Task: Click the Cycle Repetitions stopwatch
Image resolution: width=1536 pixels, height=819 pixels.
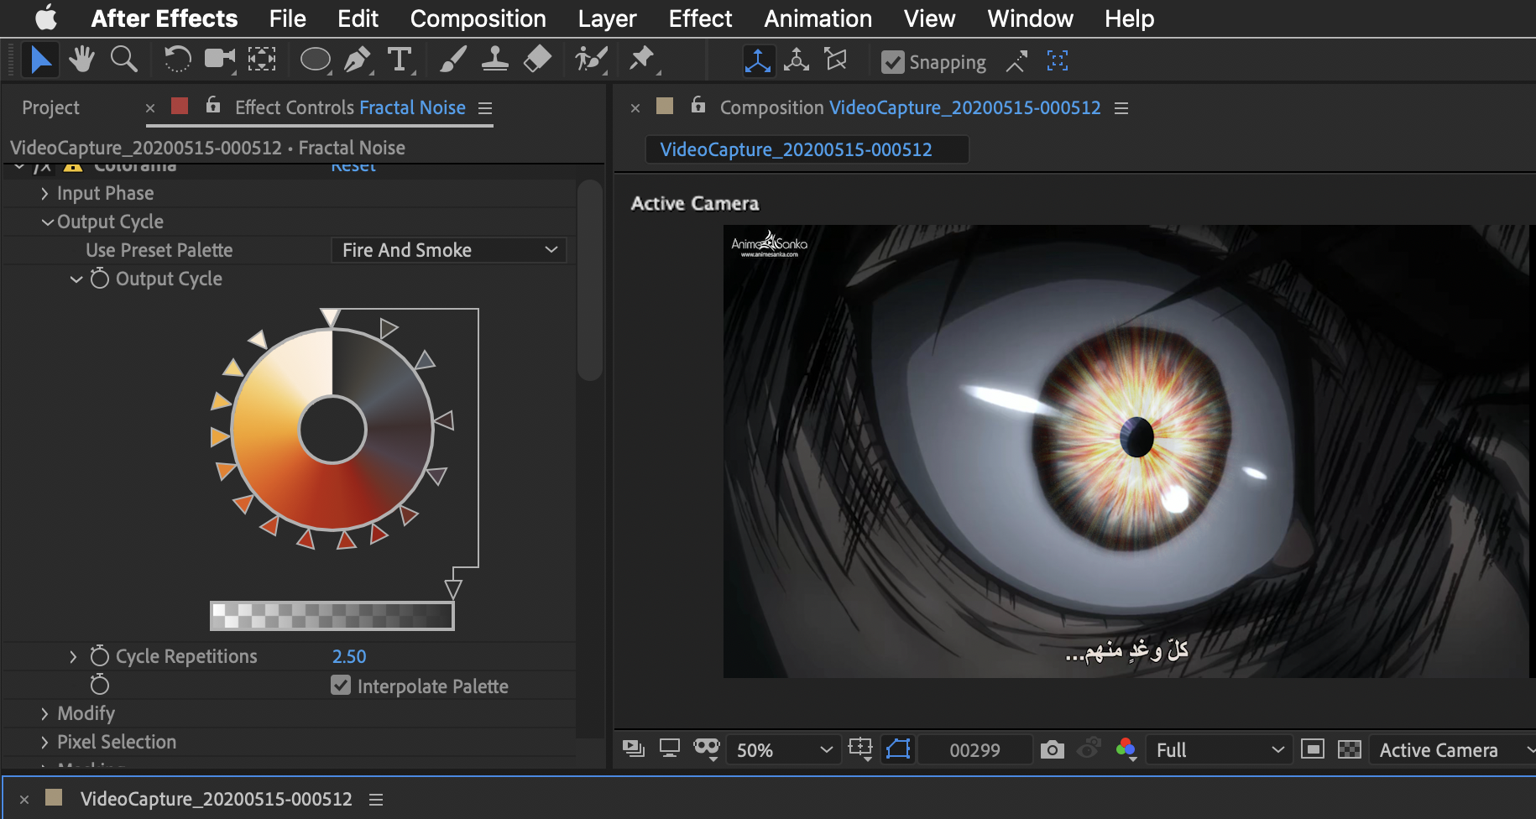Action: pos(99,655)
